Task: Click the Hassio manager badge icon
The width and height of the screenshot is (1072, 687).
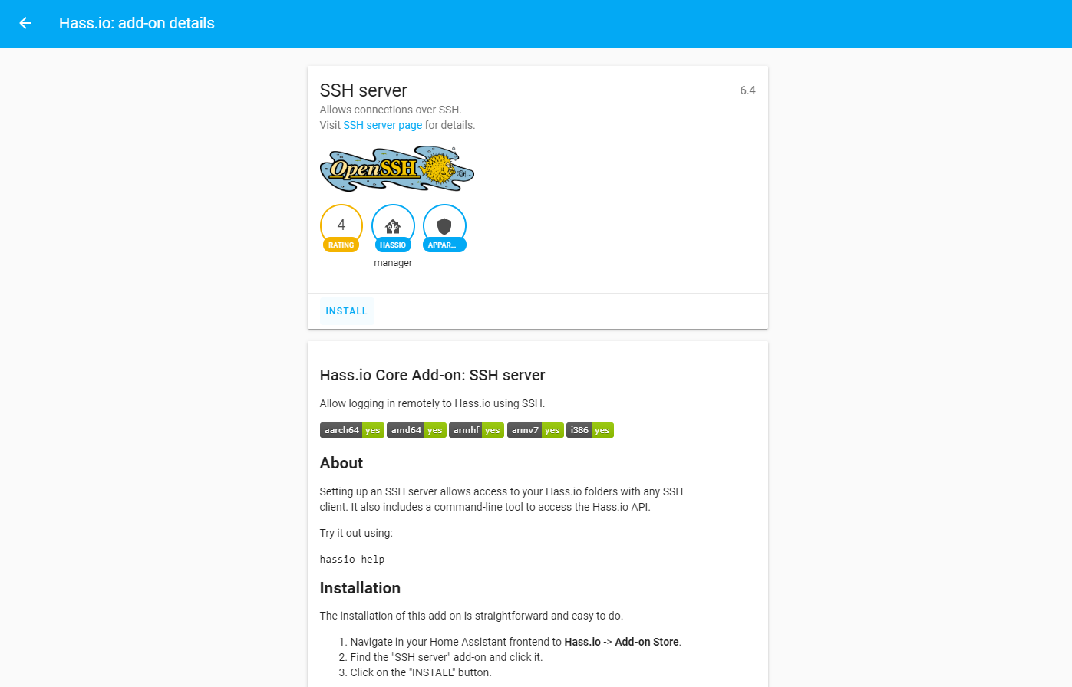Action: click(393, 228)
